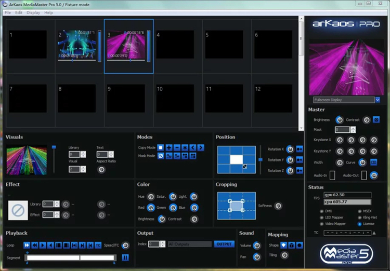This screenshot has height=271, width=390.
Task: Enable the DMX status indicator
Action: pos(321,211)
